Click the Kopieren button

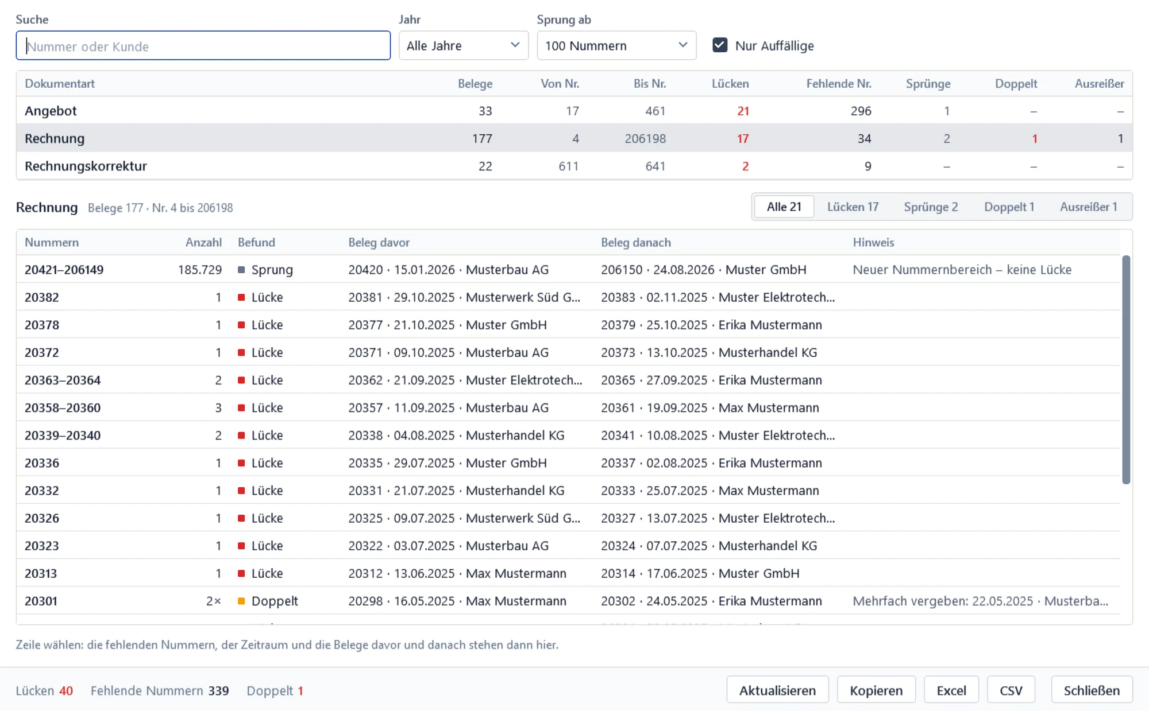click(876, 690)
